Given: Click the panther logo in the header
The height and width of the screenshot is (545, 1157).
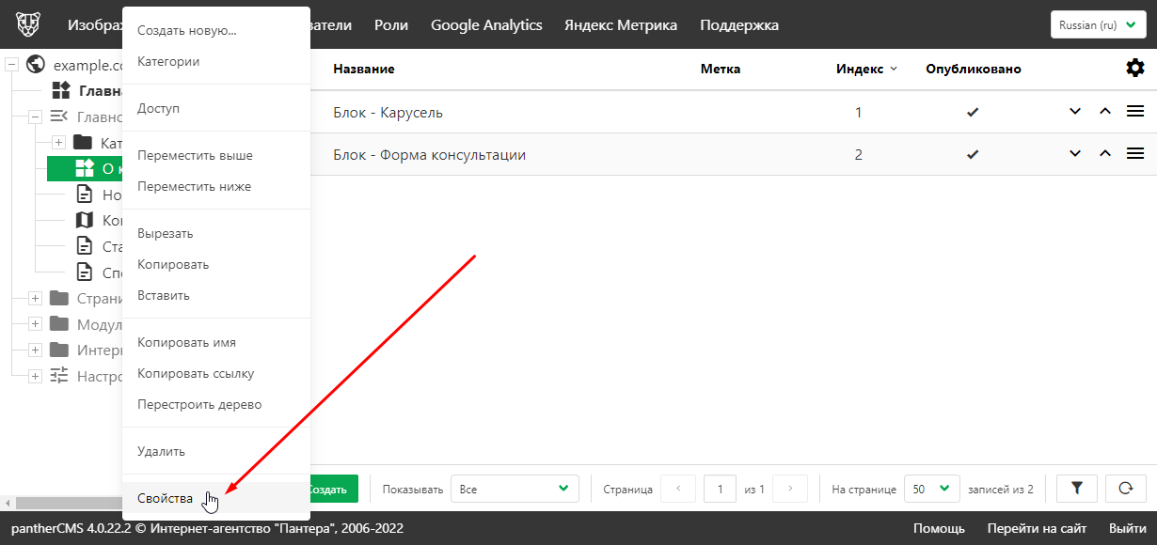Looking at the screenshot, I should pos(28,25).
